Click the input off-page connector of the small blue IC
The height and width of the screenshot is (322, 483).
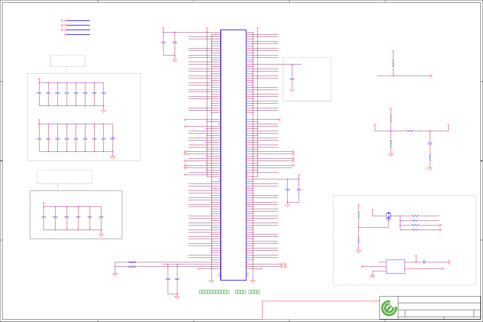362,266
